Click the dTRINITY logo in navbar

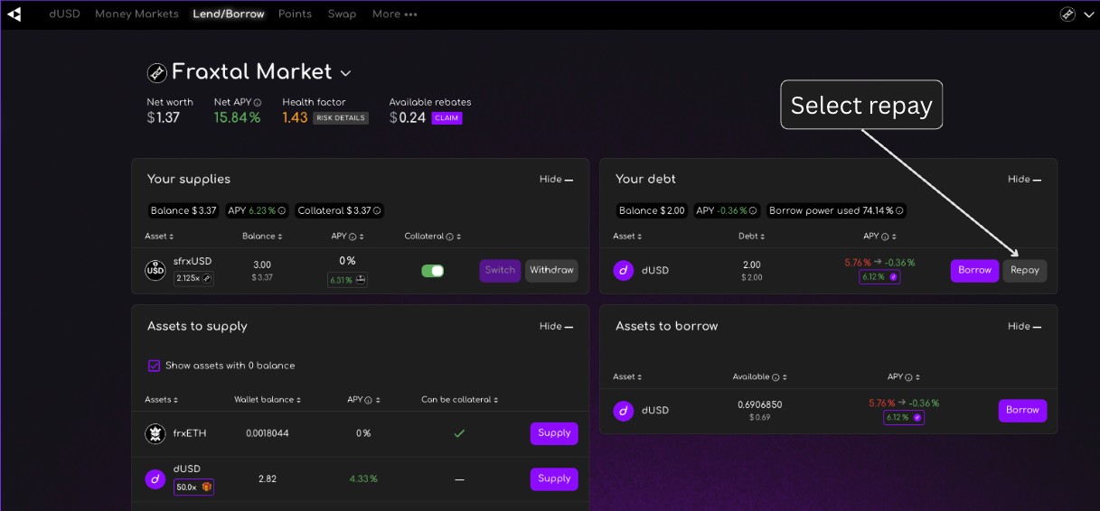tap(14, 14)
